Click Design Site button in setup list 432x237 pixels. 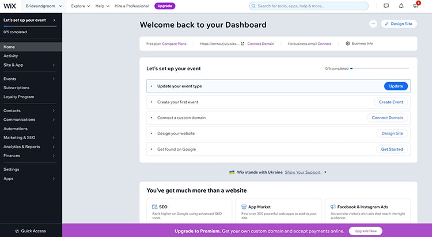[x=392, y=133]
